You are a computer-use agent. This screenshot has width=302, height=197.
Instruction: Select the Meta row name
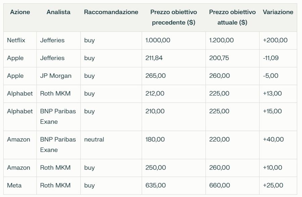pos(14,185)
